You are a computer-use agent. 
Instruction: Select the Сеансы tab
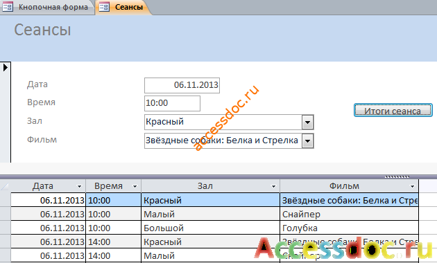pos(124,7)
